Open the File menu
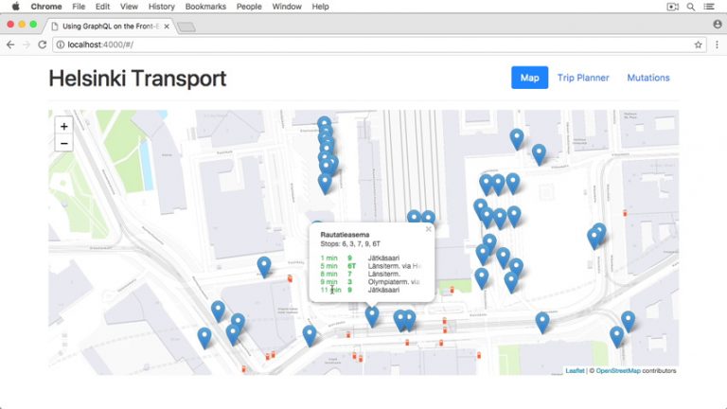This screenshot has width=727, height=409. (79, 7)
